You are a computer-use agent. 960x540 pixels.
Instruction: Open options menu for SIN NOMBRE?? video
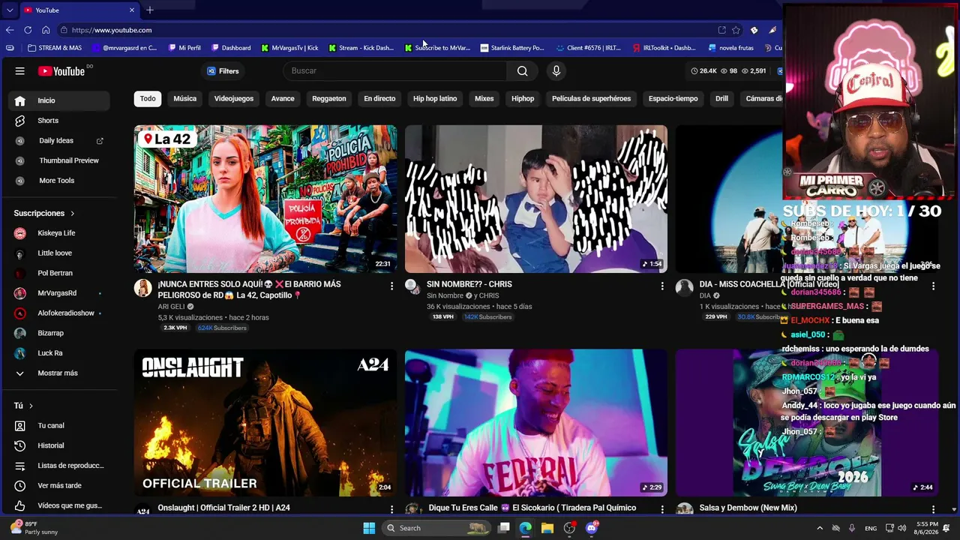[662, 286]
